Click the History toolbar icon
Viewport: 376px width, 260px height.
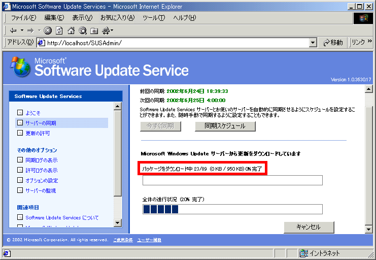click(x=106, y=30)
